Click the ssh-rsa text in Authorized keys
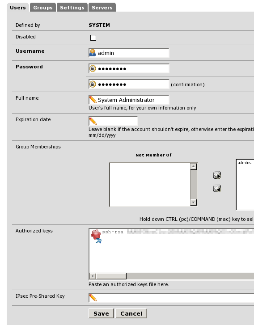Image resolution: width=254 pixels, height=325 pixels. click(x=113, y=232)
